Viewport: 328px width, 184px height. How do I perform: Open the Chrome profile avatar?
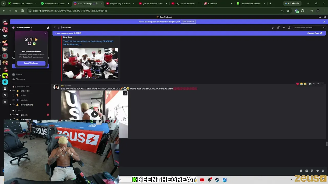coord(318,11)
